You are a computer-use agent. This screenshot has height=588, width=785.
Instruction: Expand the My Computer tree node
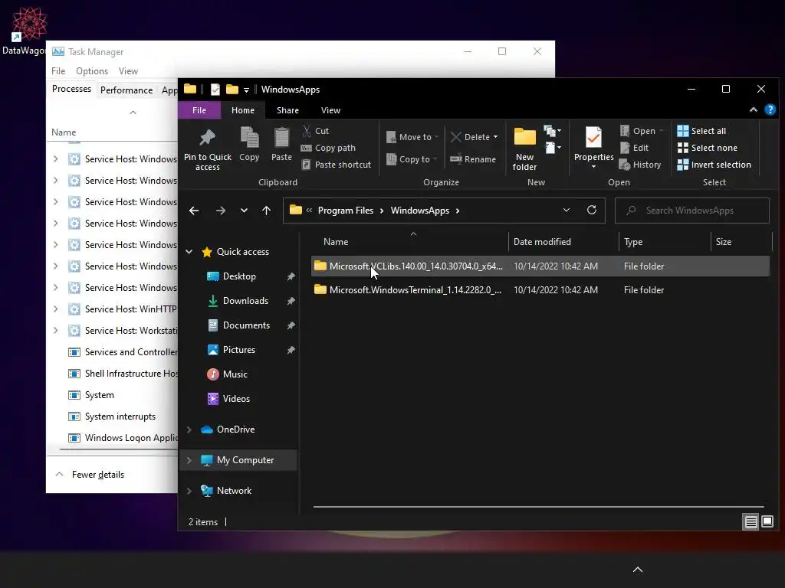[x=189, y=460]
